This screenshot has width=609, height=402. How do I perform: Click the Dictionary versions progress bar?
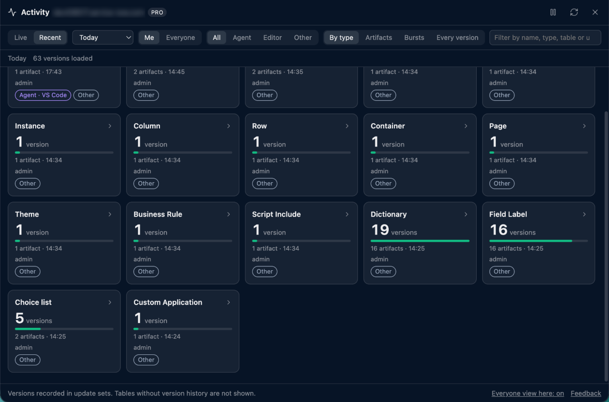[x=420, y=241]
